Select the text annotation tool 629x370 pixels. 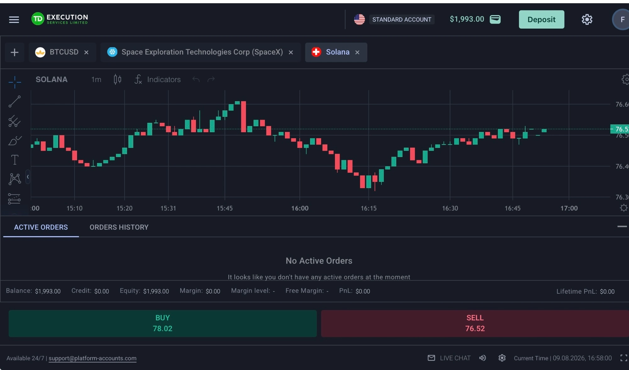(x=14, y=160)
